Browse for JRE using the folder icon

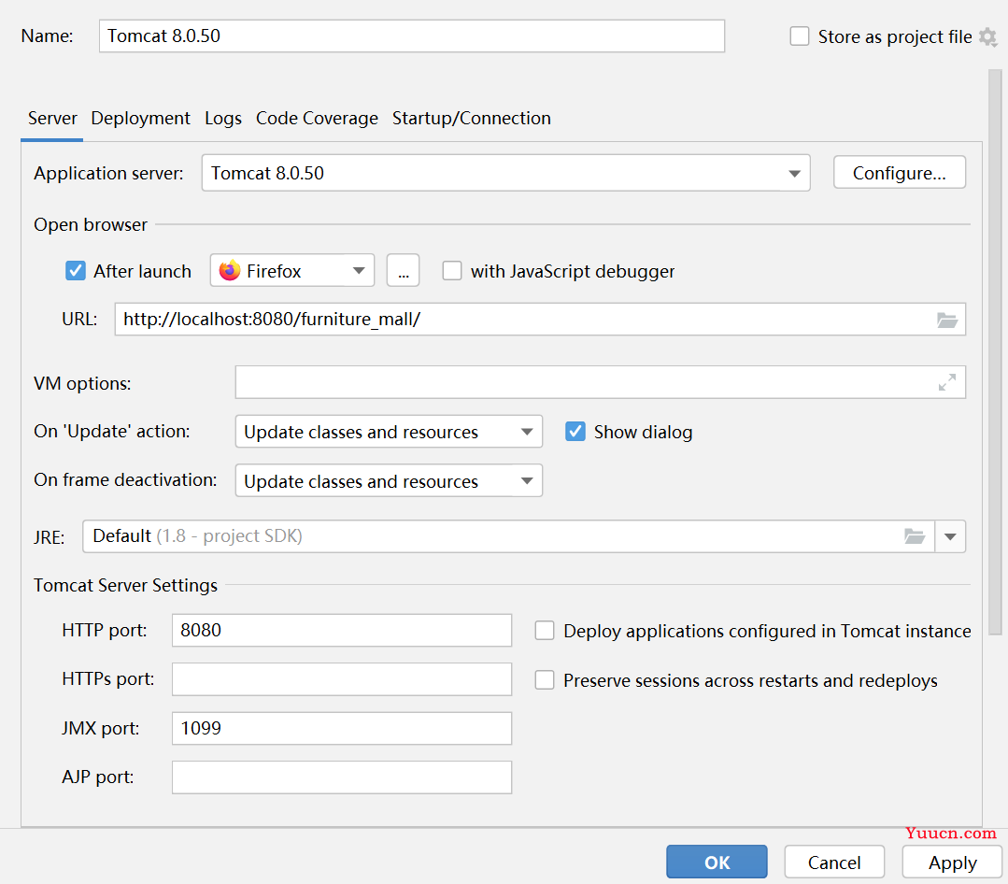point(915,536)
